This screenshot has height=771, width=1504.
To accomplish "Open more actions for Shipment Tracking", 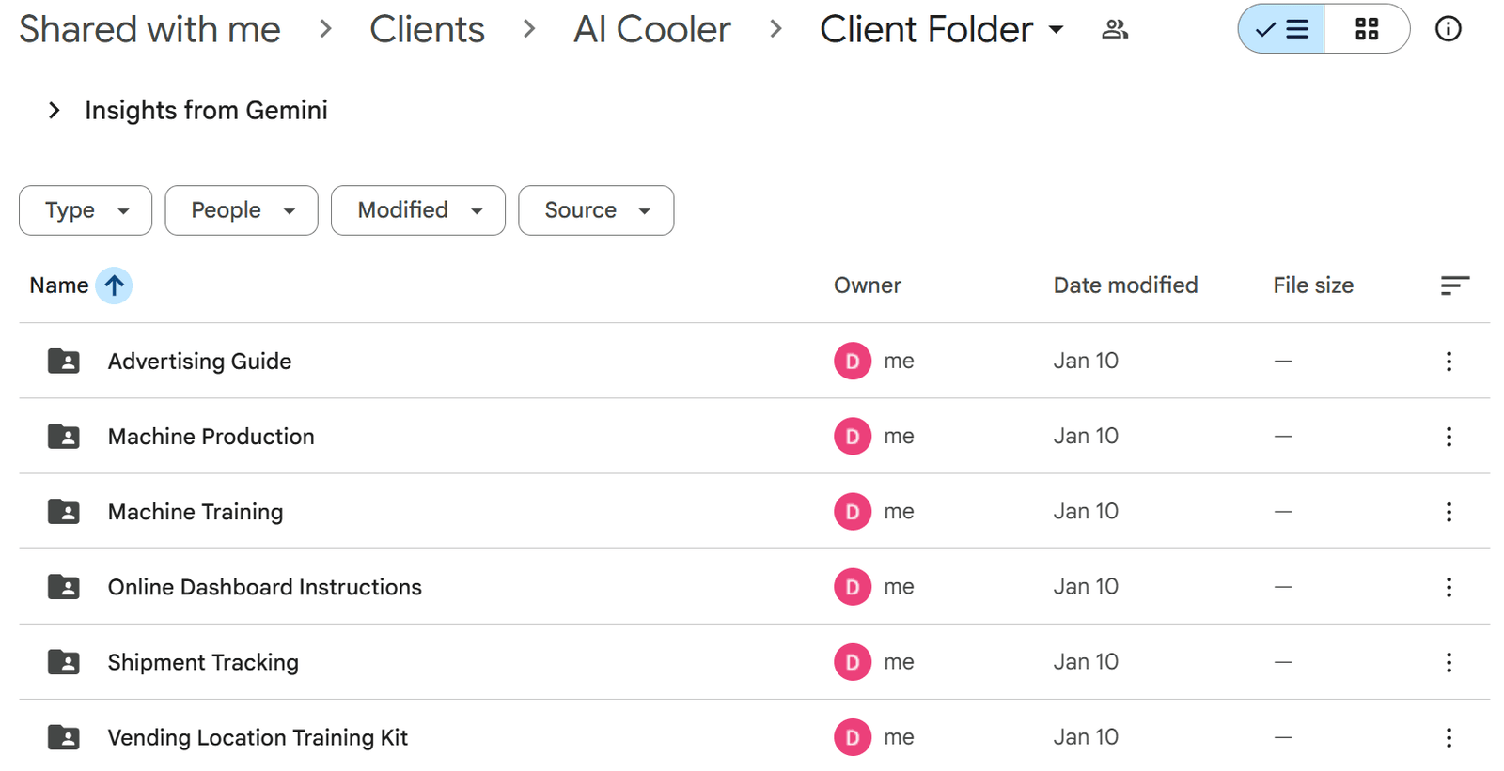I will (1449, 662).
